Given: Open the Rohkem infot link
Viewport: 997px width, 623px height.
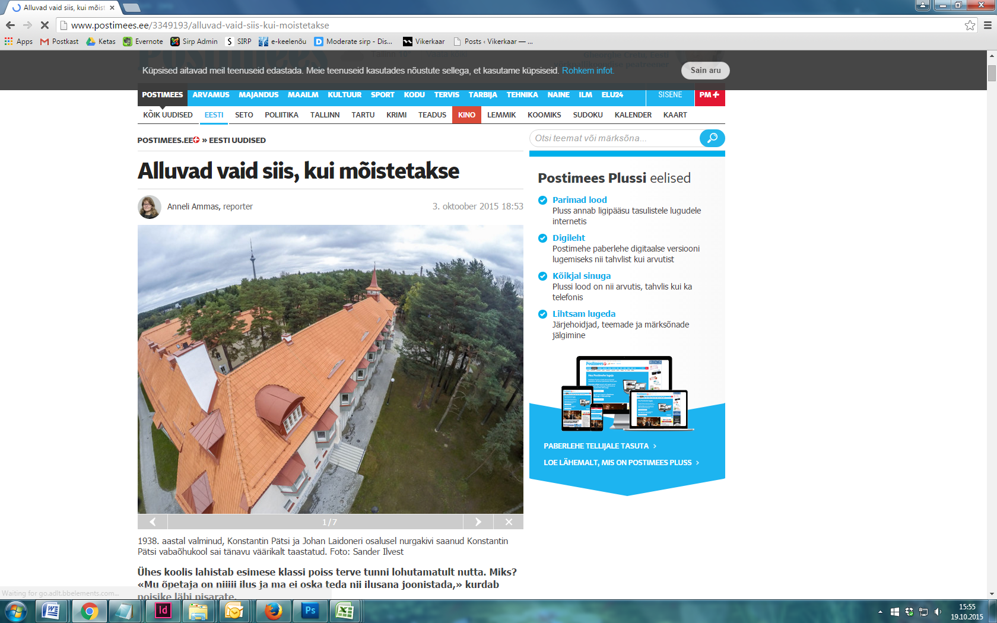Looking at the screenshot, I should (x=588, y=71).
